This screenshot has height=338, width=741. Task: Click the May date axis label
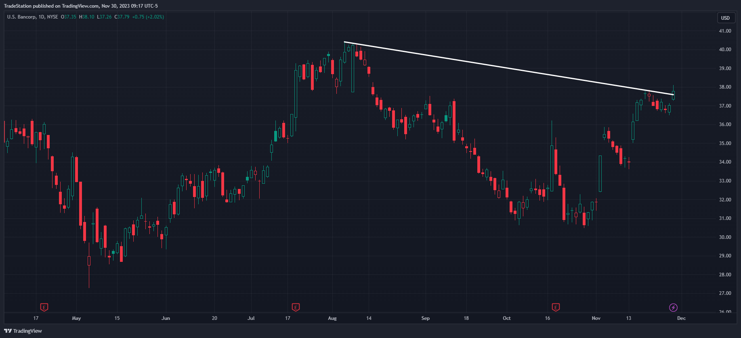point(76,318)
